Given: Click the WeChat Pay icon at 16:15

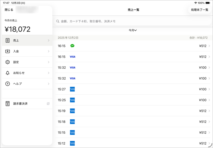Looking at the screenshot, I should click(72, 46).
